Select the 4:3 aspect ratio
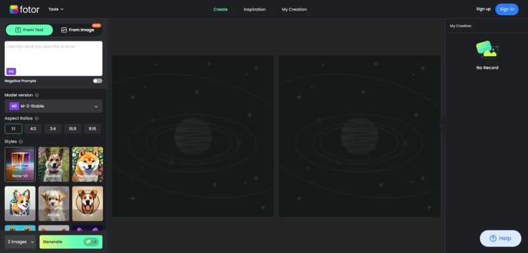Image resolution: width=528 pixels, height=253 pixels. [33, 128]
